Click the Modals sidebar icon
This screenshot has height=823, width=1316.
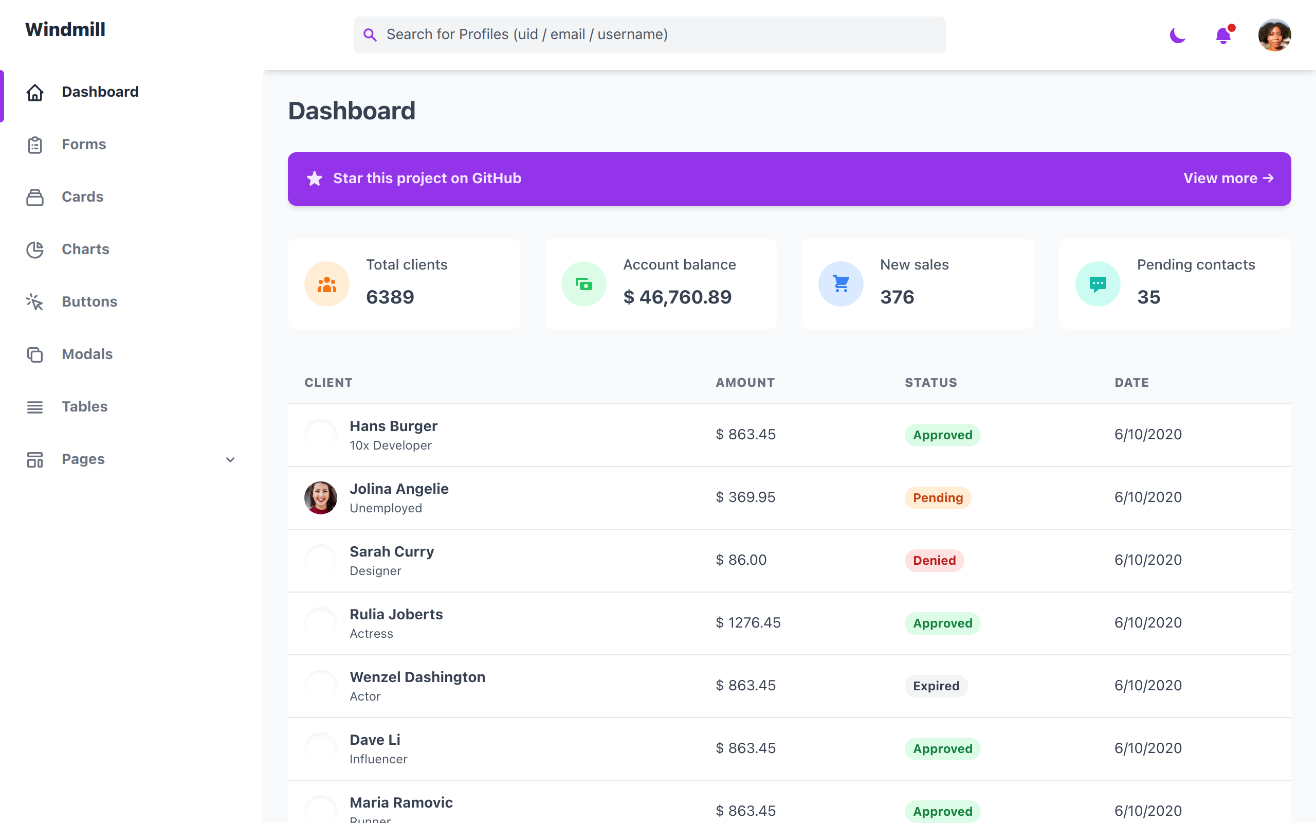coord(35,355)
